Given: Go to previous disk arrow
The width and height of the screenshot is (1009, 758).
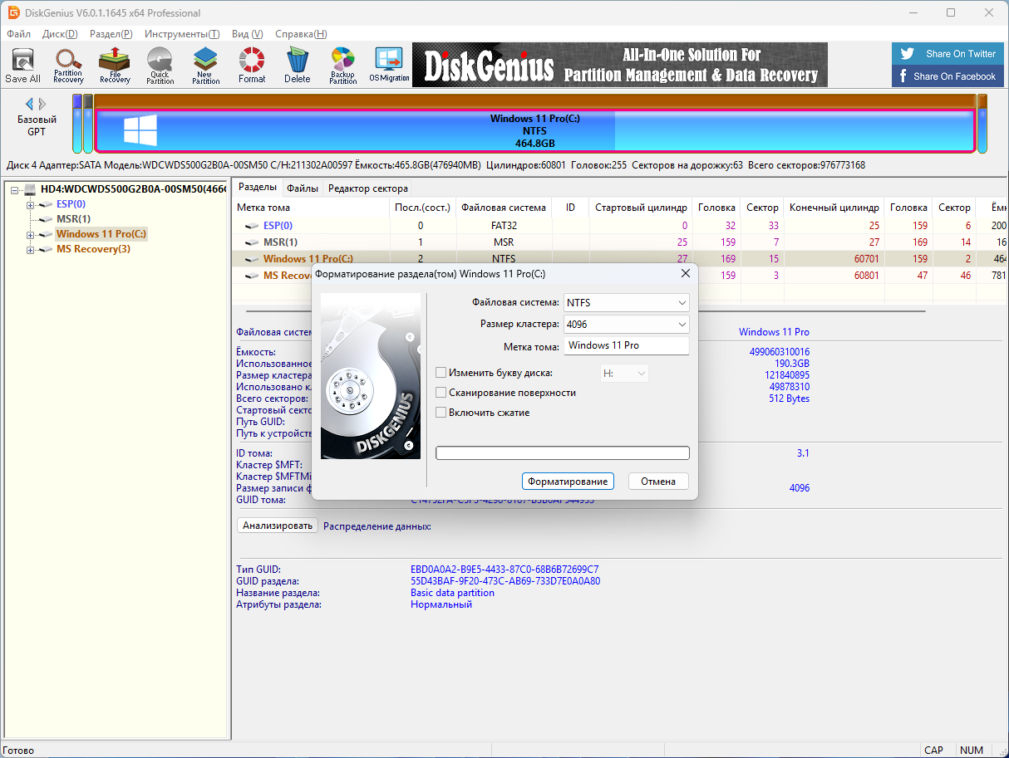Looking at the screenshot, I should 29,104.
